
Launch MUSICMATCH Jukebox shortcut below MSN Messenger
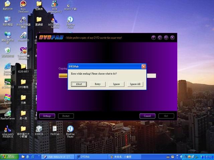[x=55, y=22]
